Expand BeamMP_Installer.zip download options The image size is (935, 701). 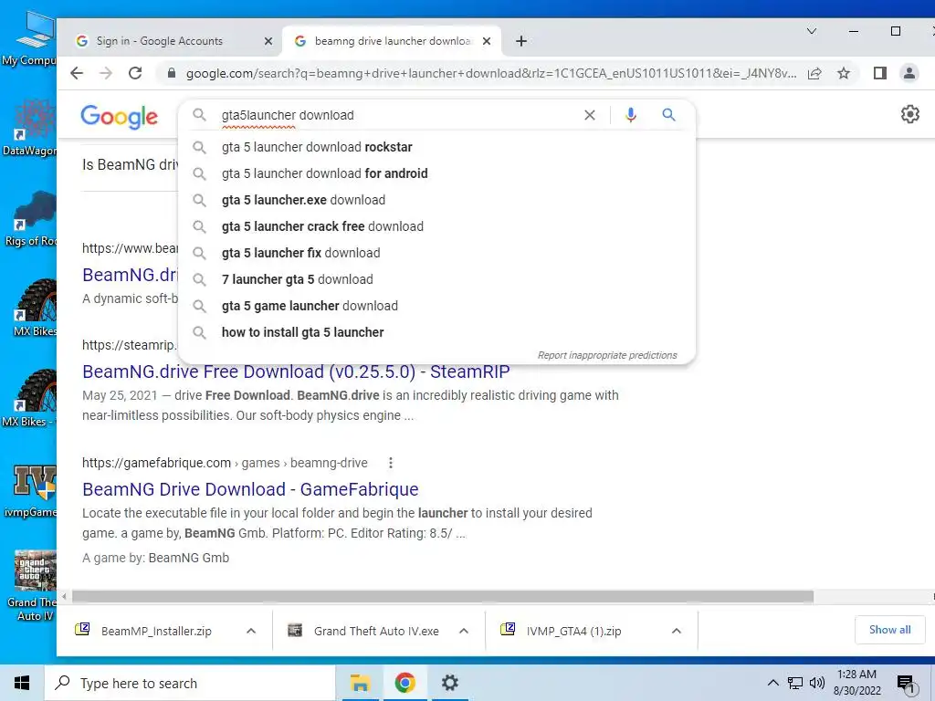(251, 631)
